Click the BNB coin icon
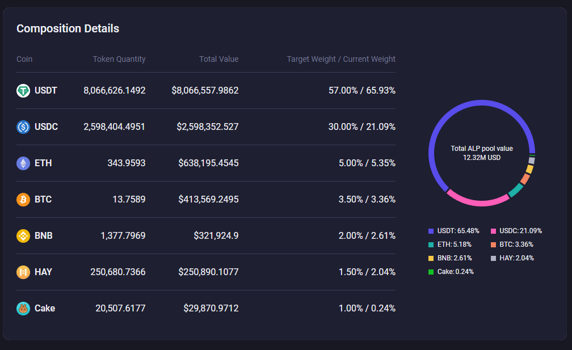 pos(23,235)
